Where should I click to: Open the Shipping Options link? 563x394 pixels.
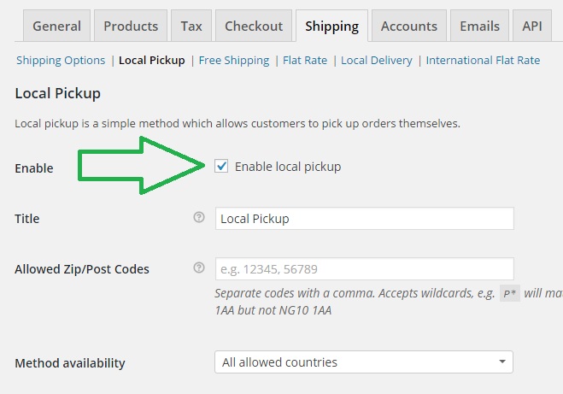(61, 60)
